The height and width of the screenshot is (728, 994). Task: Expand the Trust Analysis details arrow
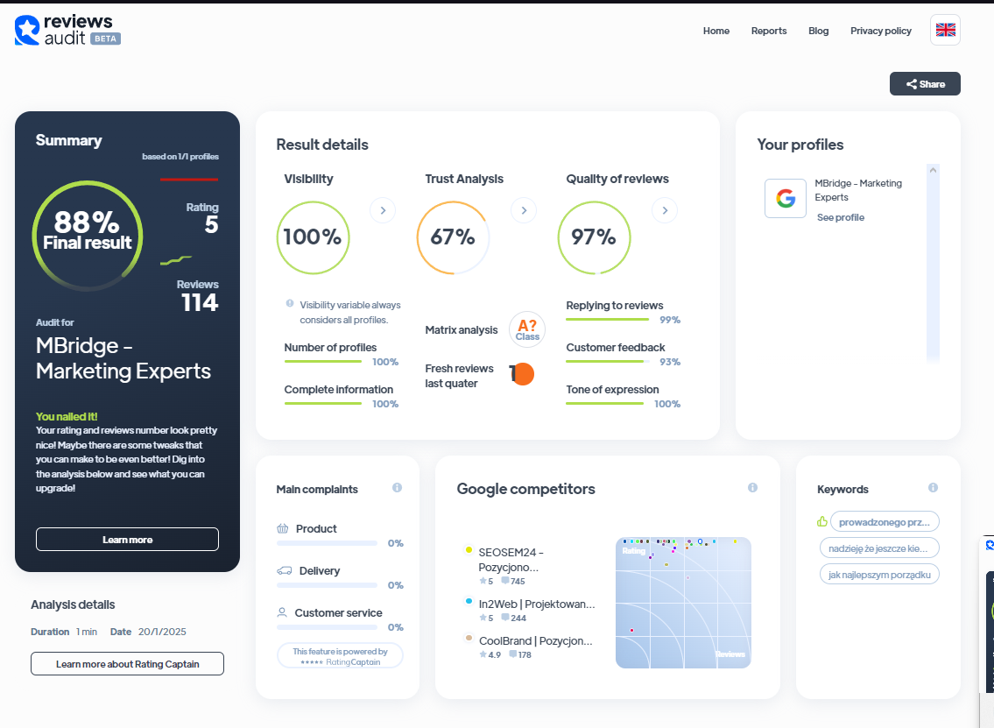pos(524,210)
